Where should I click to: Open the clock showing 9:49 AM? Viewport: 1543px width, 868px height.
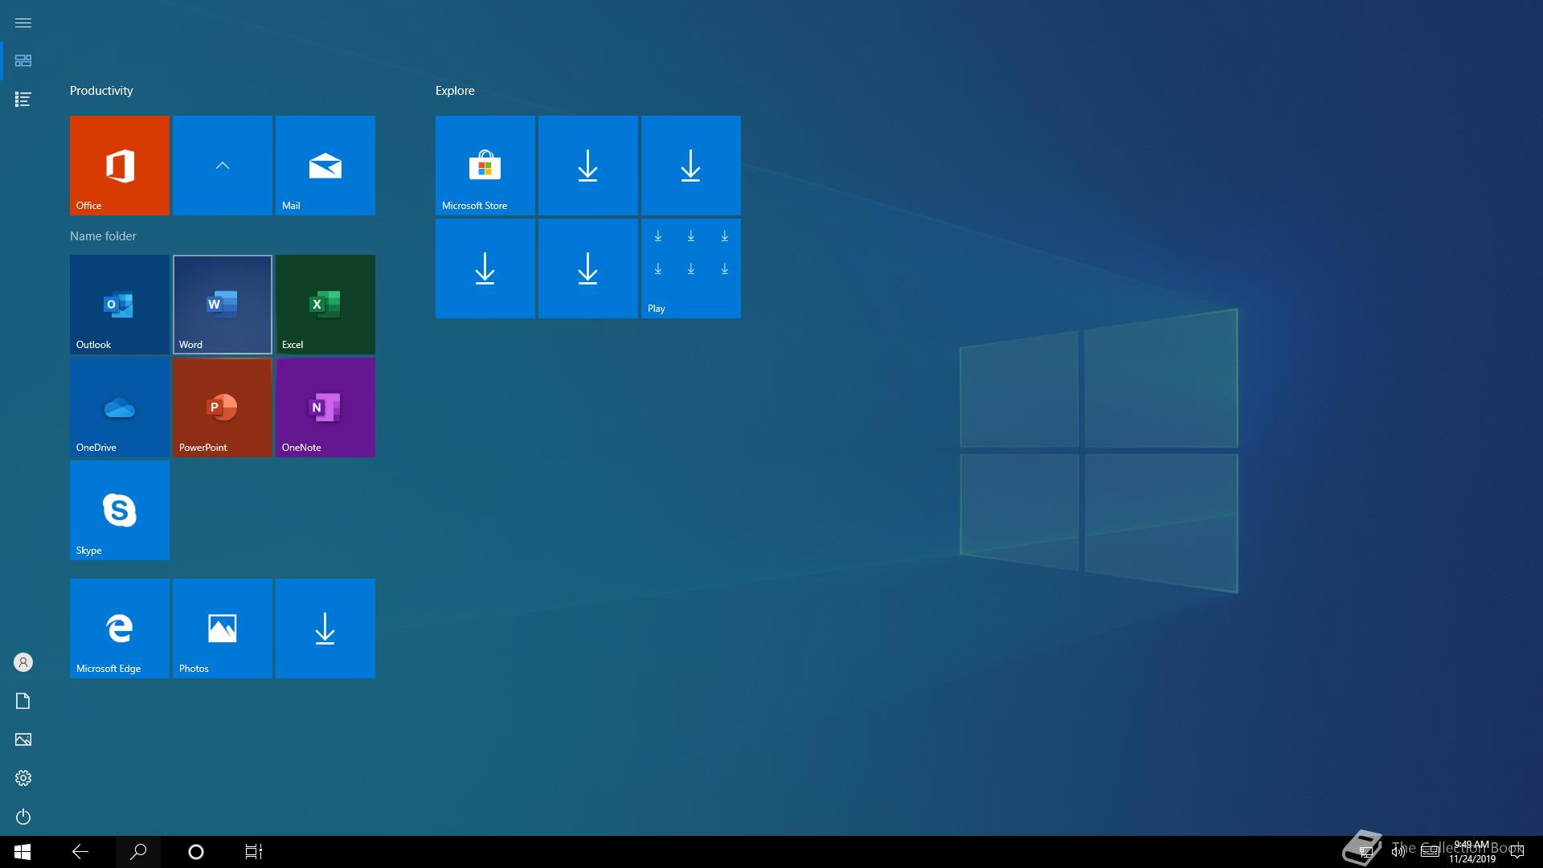(x=1472, y=852)
